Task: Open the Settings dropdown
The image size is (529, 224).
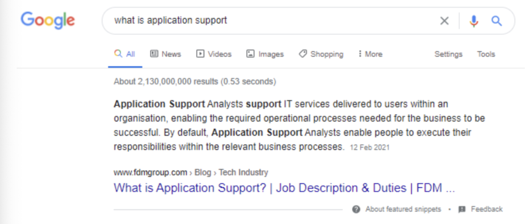Action: [448, 54]
